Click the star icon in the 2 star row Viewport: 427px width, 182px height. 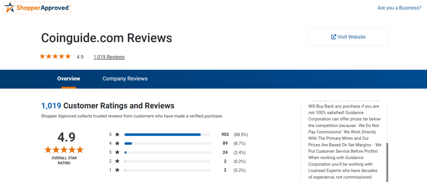pyautogui.click(x=117, y=161)
